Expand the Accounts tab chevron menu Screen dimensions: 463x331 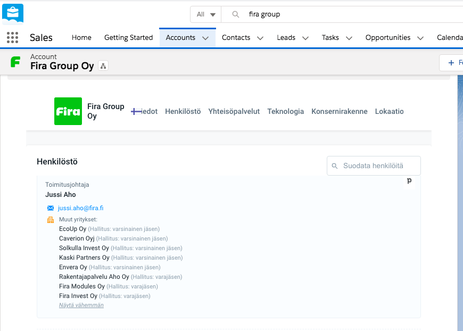[x=205, y=38]
